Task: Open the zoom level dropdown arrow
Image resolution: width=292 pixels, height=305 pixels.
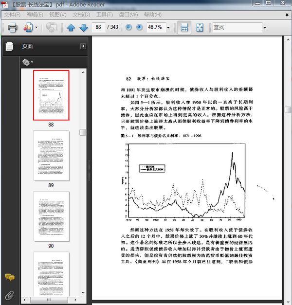Action: point(168,28)
